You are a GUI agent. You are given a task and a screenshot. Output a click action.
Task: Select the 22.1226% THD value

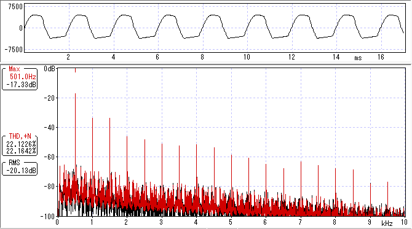[x=22, y=144]
